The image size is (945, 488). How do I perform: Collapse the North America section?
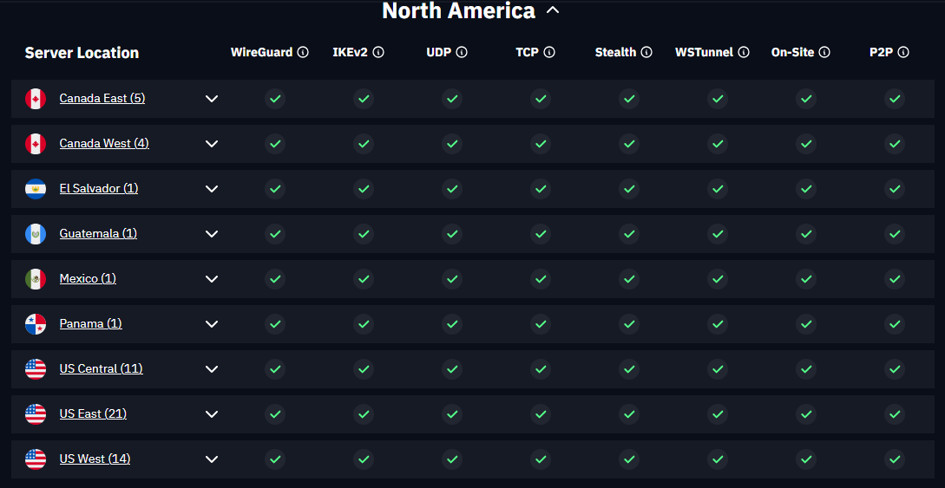[553, 11]
